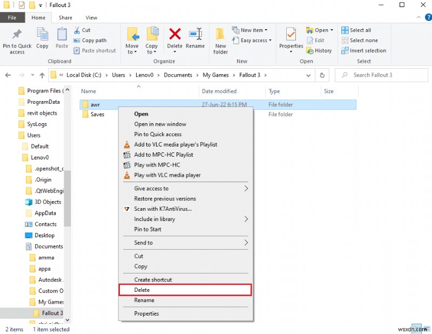
Task: Choose Scan with K7AntiVirus
Action: 185,209
